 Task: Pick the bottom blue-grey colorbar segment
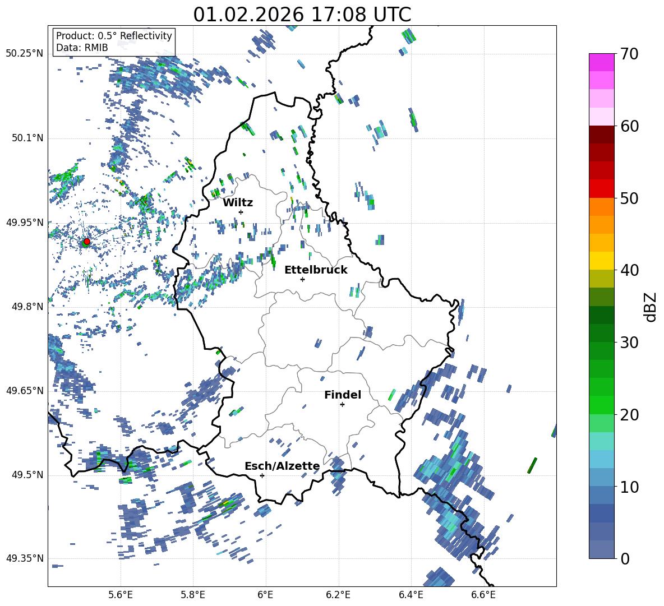(602, 549)
